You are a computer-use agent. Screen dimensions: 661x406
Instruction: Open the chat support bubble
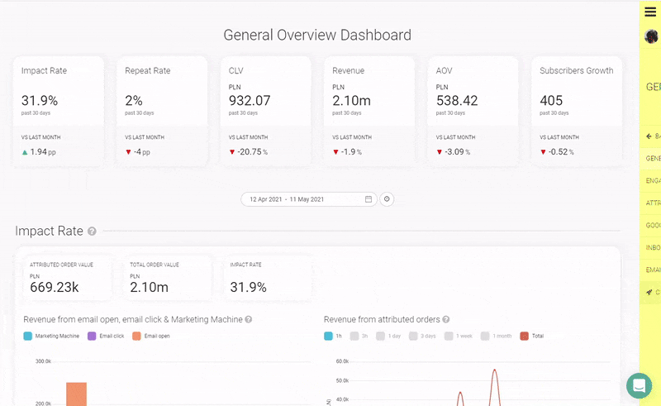tap(639, 385)
